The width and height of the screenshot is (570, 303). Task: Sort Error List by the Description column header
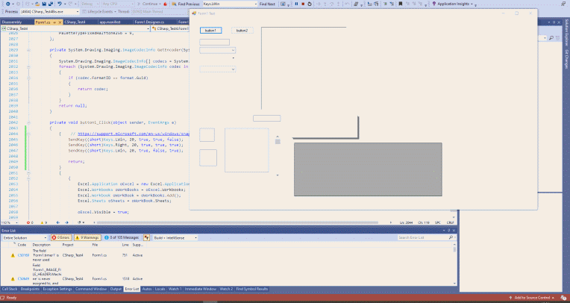[42, 245]
